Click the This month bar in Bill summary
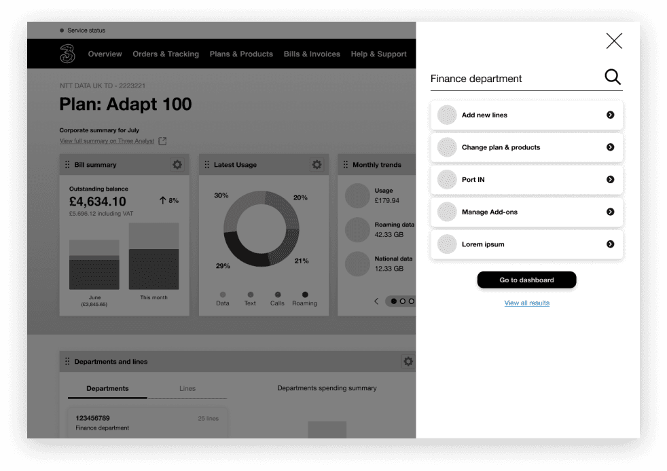The image size is (667, 471). [x=154, y=256]
